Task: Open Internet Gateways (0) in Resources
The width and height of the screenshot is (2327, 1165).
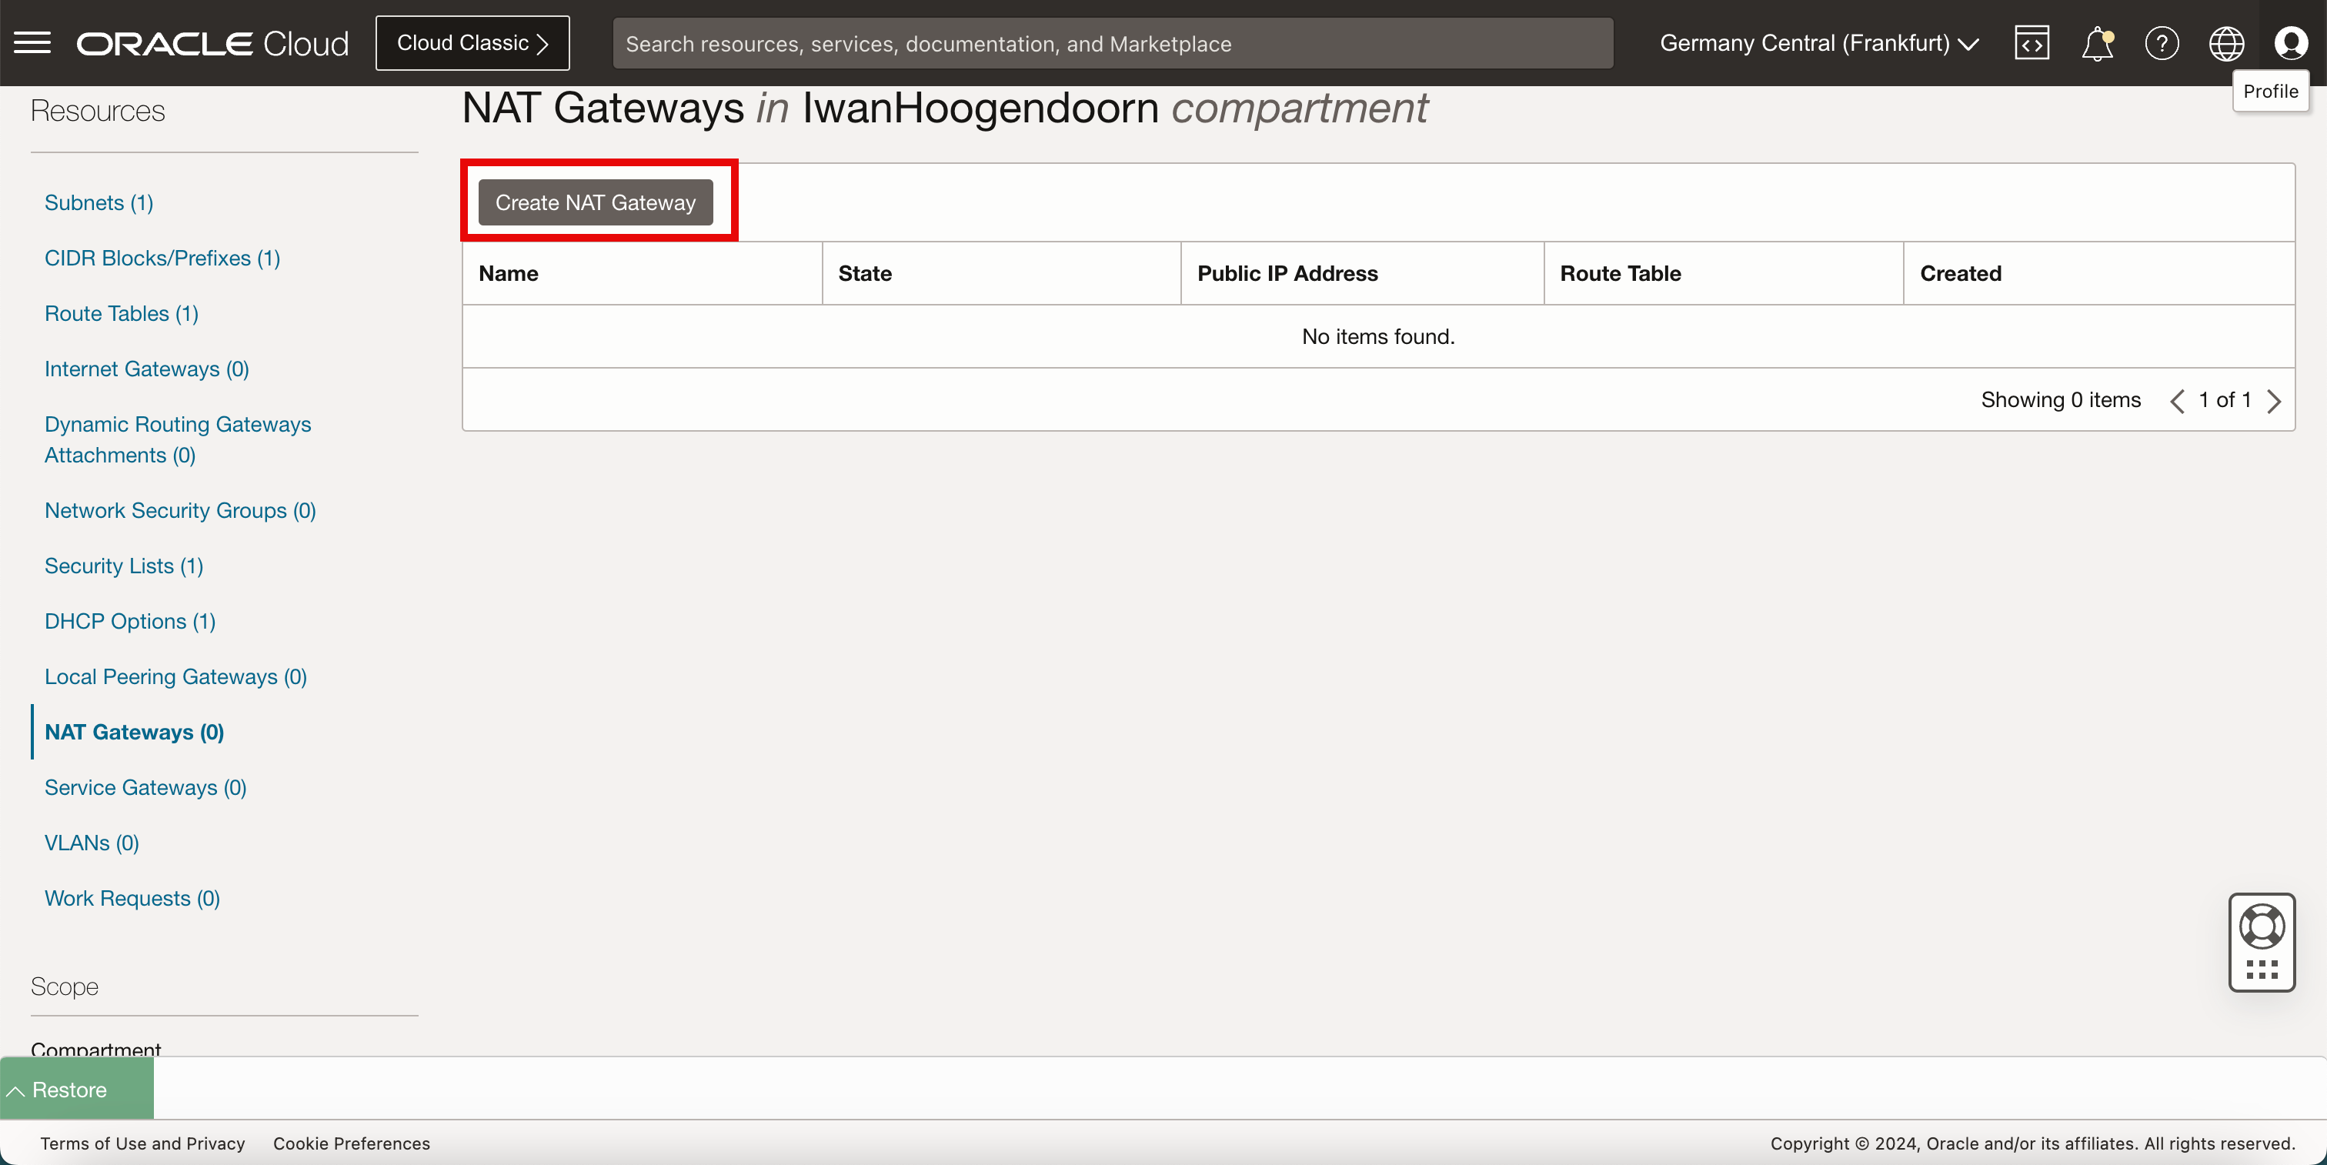Action: (146, 369)
